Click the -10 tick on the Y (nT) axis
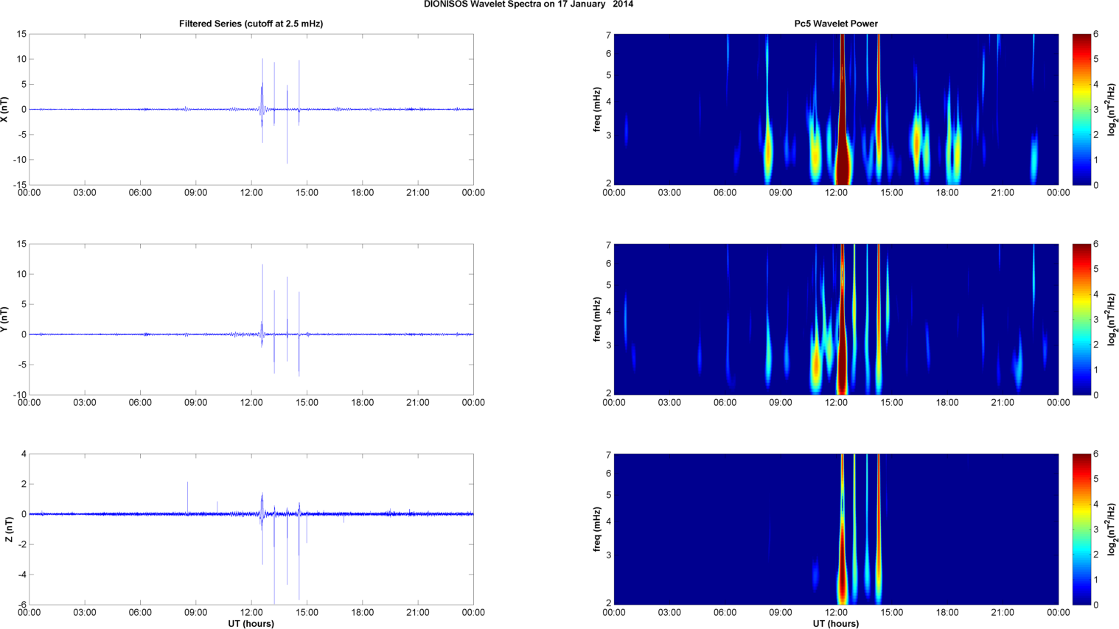1119x629 pixels. (x=20, y=395)
